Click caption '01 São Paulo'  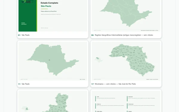[24, 35]
